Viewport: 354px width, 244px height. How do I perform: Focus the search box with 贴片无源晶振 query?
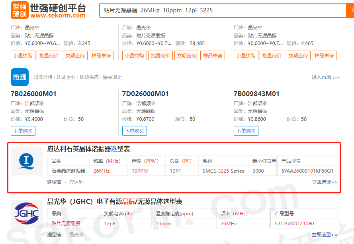[222, 10]
